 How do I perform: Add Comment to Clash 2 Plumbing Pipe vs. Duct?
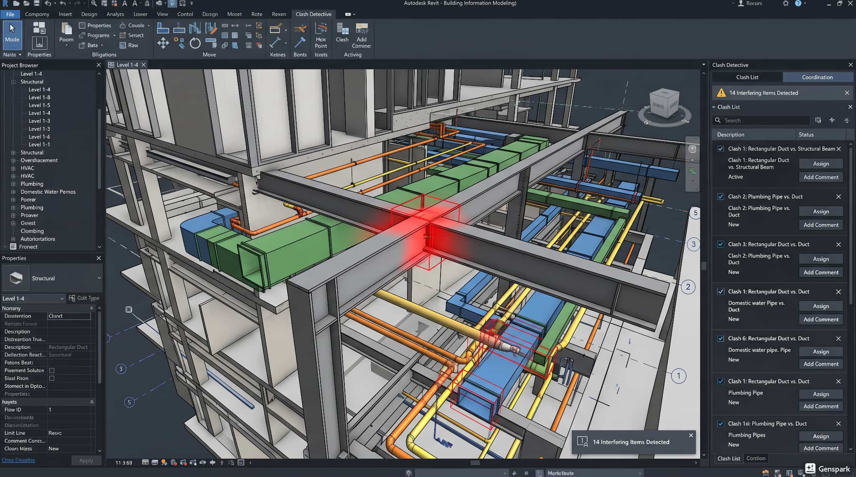point(821,225)
